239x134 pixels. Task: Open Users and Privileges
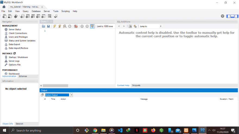18,37
